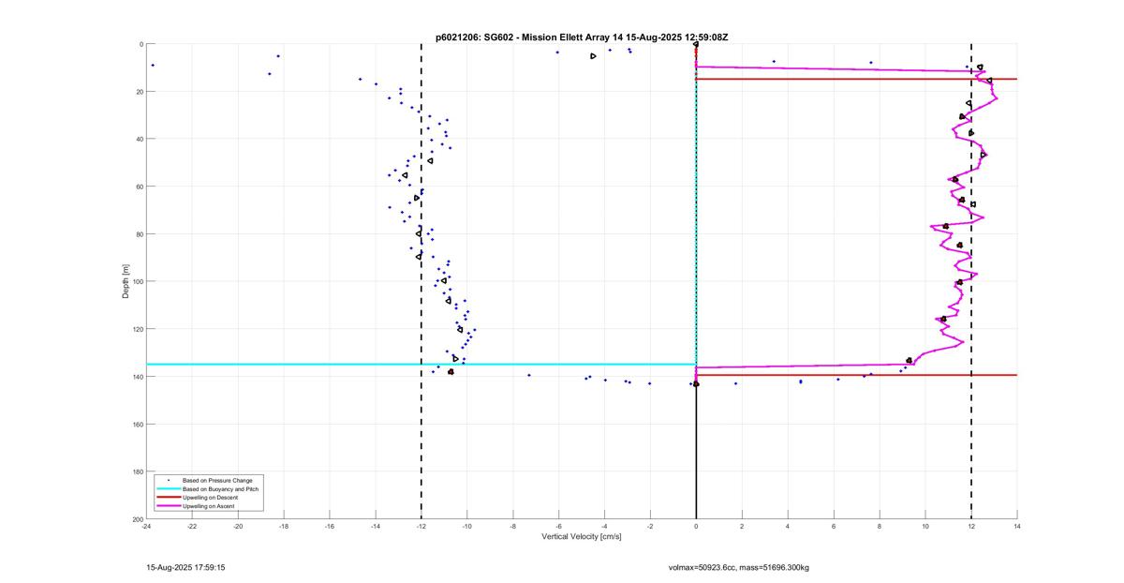Image resolution: width=1124 pixels, height=583 pixels.
Task: Click legend entry 'Upwelling on Descent'
Action: pos(211,498)
